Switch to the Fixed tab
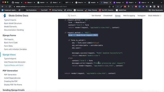164x92 pixels. point(131,3)
